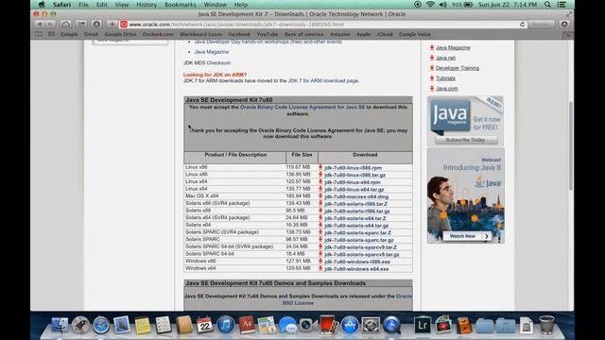Click the Oracle favicon in the address bar

(x=124, y=25)
